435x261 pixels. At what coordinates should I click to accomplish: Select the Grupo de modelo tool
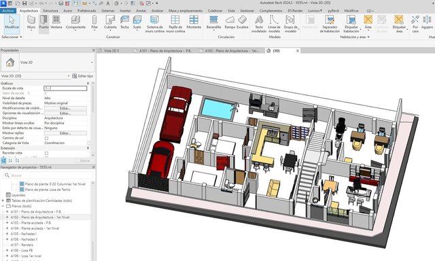pos(290,24)
